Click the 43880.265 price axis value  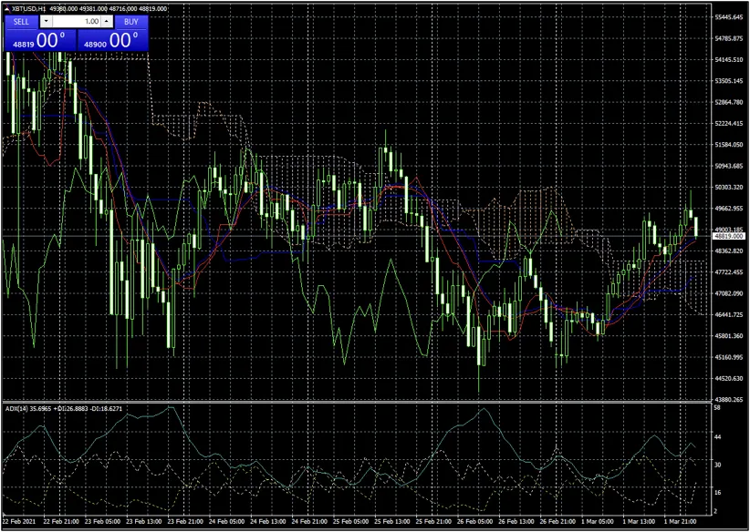pyautogui.click(x=729, y=400)
